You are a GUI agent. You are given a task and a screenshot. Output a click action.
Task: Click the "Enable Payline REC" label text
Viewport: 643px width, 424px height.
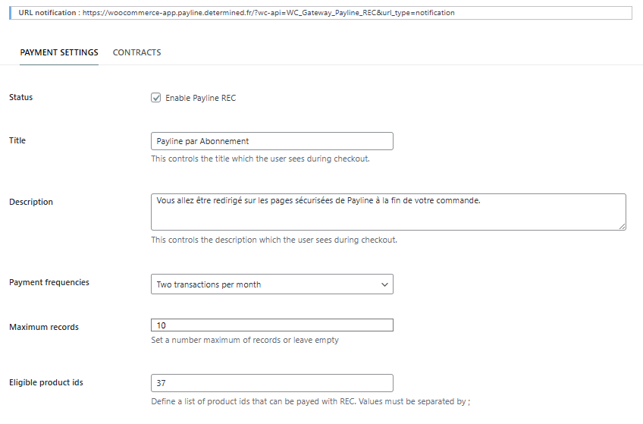[200, 98]
